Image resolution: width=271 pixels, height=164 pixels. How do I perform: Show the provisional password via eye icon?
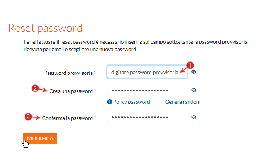click(193, 72)
